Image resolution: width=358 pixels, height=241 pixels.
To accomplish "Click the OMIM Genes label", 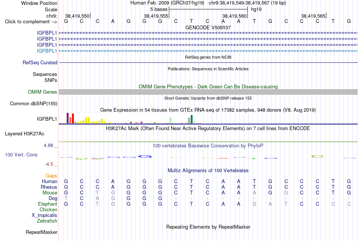I will tap(43, 92).
